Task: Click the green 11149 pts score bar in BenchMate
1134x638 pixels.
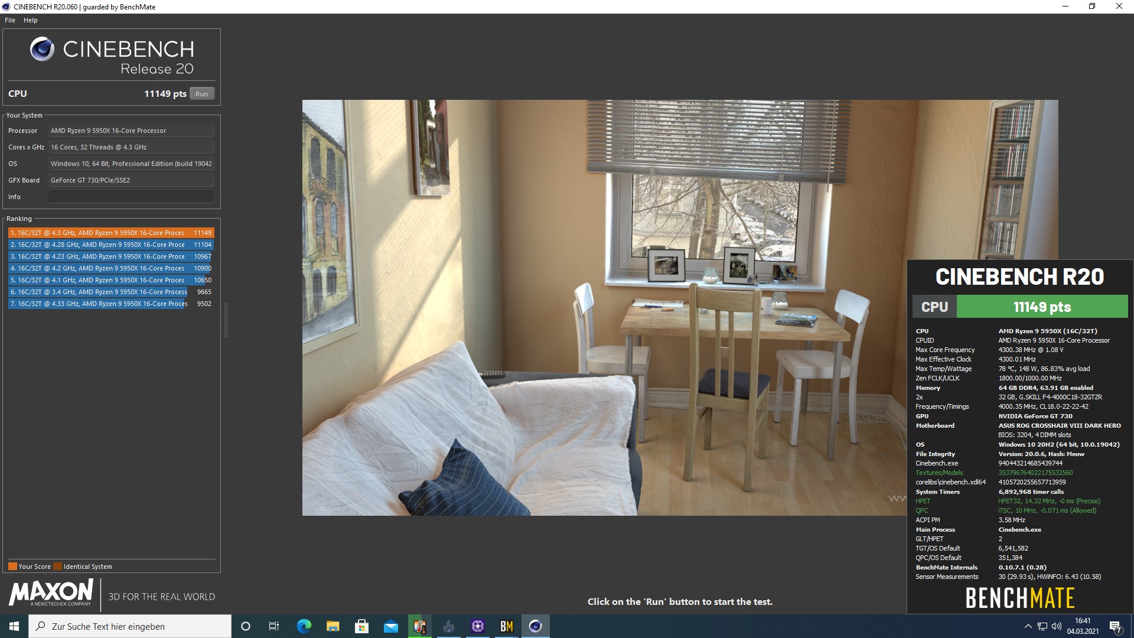Action: pos(1042,307)
